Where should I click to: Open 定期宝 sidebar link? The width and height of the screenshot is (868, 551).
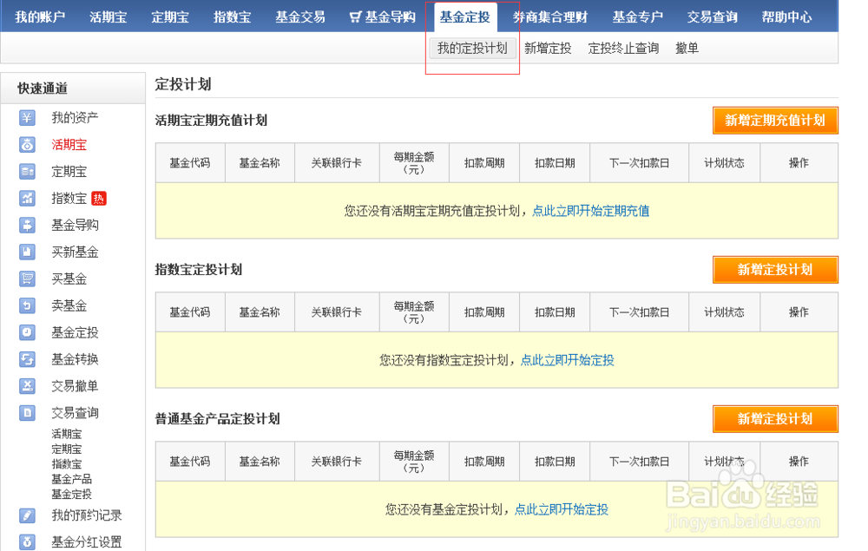[69, 172]
